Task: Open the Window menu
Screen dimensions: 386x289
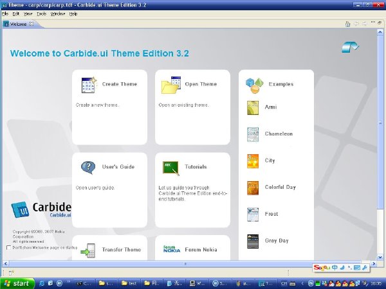Action: tap(58, 13)
